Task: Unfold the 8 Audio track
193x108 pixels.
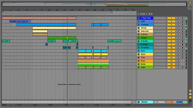Action: tap(138, 41)
